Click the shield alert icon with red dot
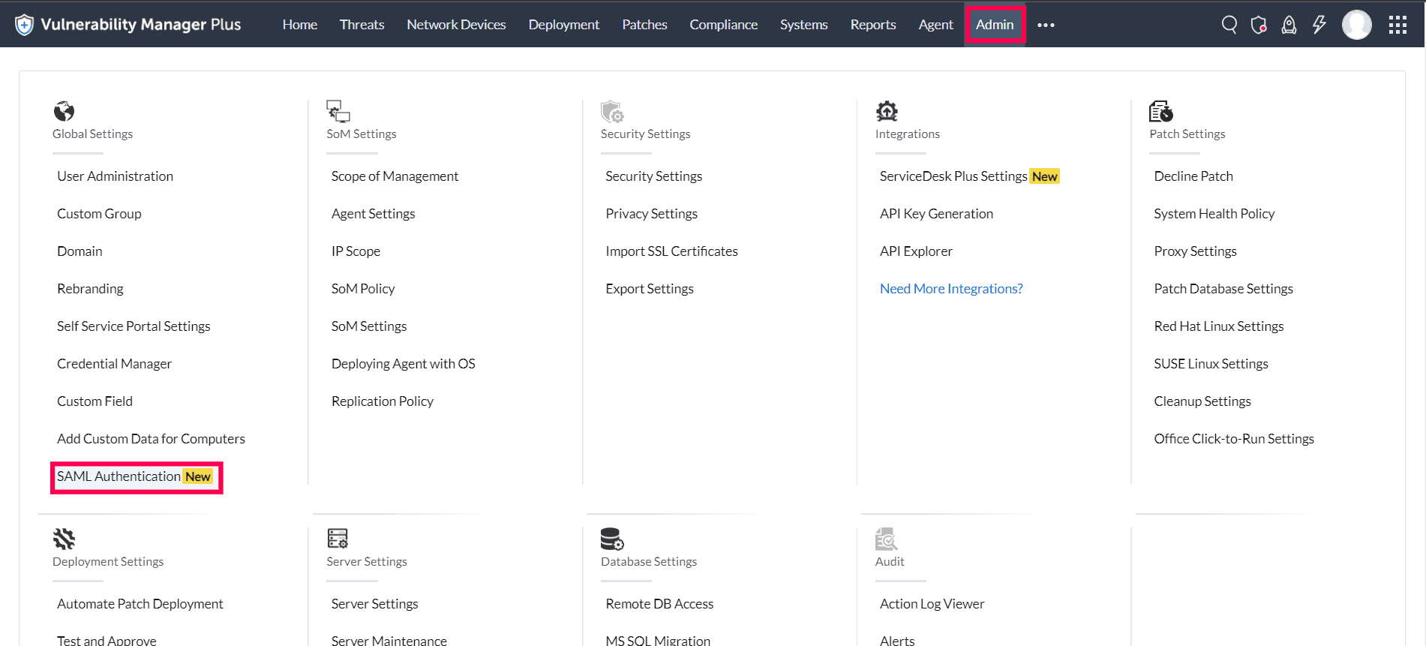The height and width of the screenshot is (646, 1426). point(1259,25)
